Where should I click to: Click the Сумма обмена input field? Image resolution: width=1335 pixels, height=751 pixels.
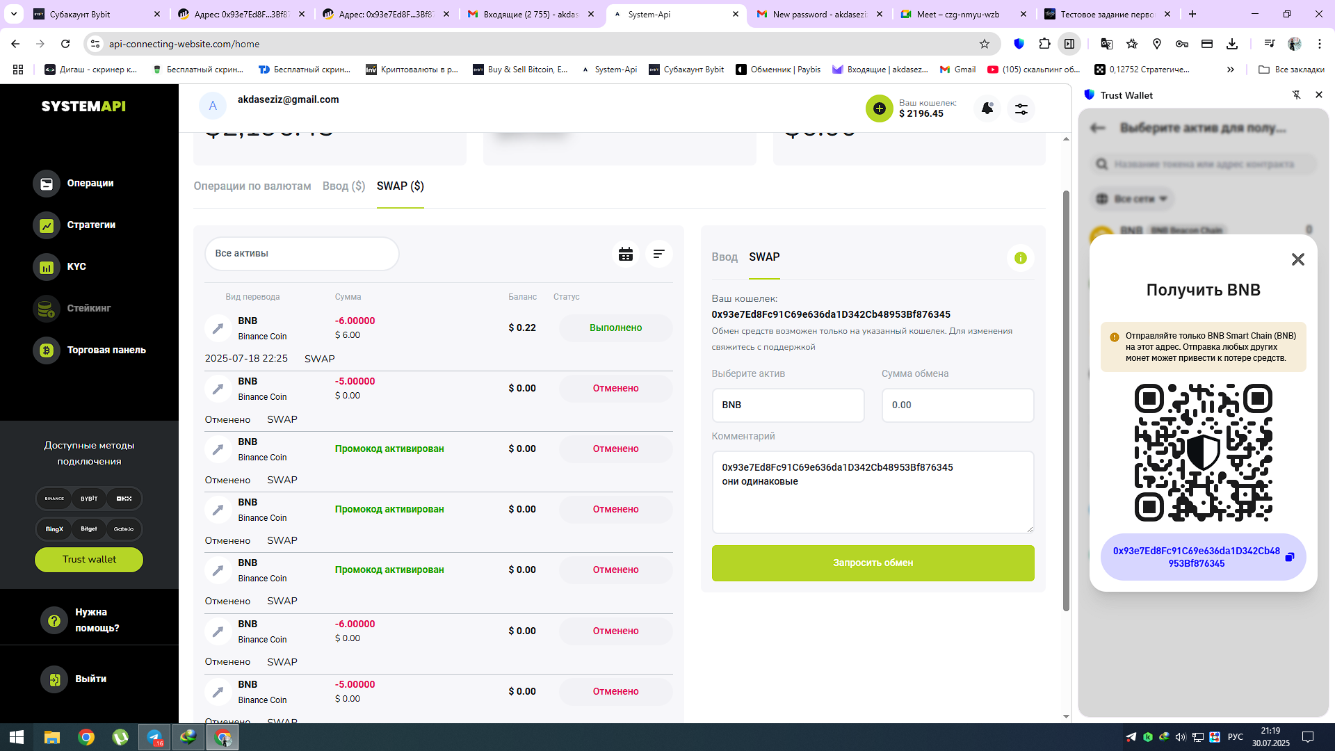click(957, 405)
